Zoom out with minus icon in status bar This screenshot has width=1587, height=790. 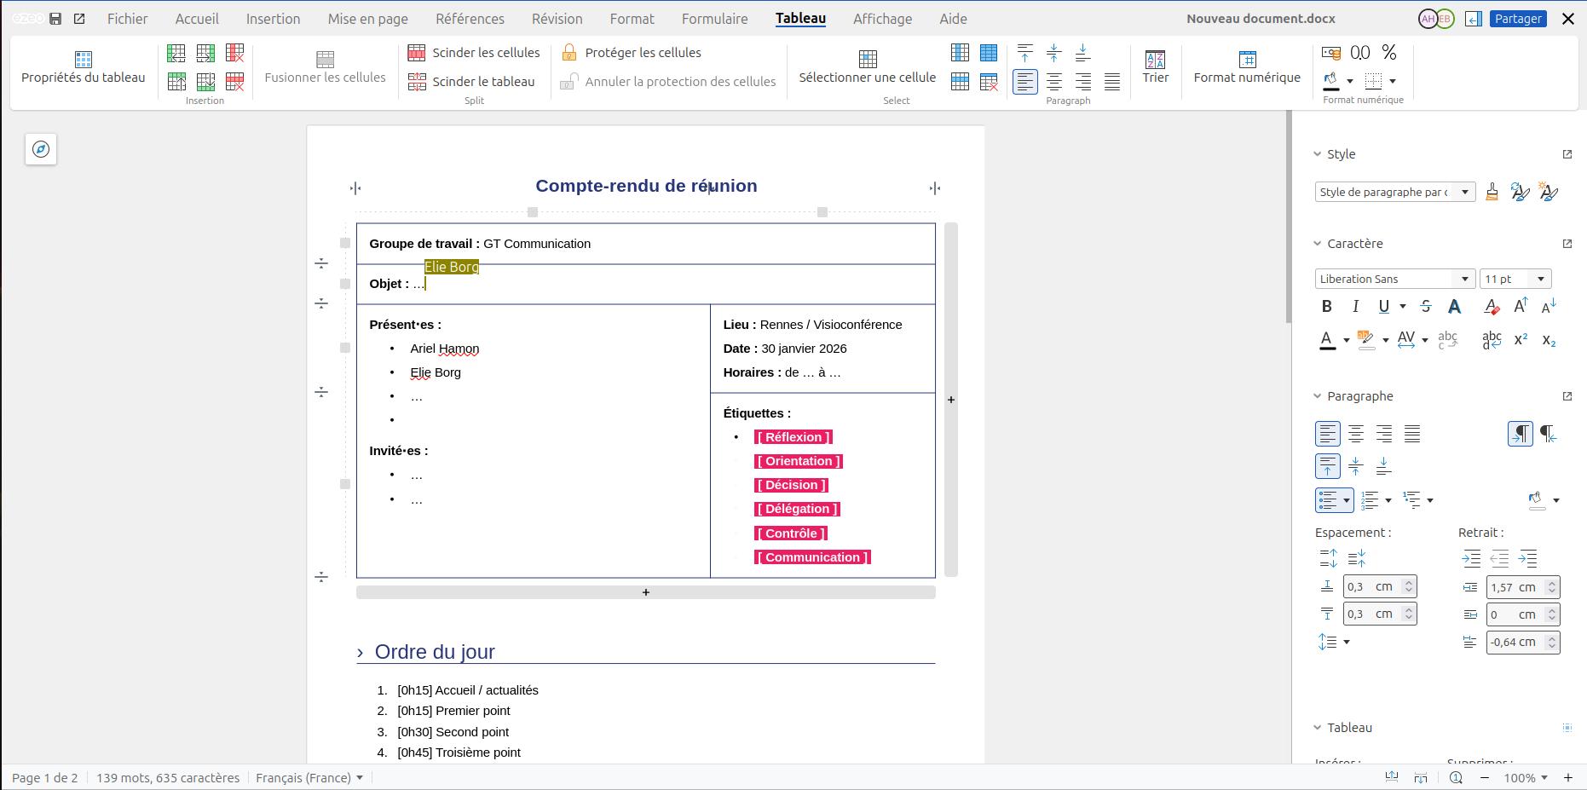pos(1485,778)
